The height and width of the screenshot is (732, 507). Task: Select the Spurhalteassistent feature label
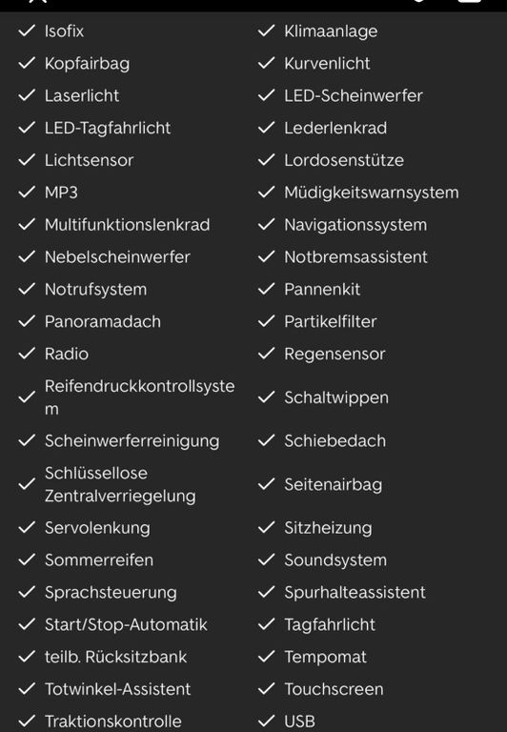(x=355, y=593)
